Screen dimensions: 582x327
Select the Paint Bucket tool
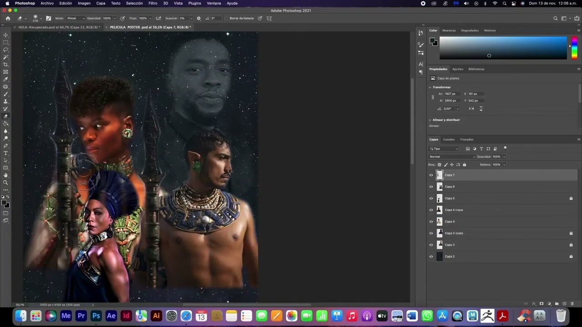tap(6, 124)
